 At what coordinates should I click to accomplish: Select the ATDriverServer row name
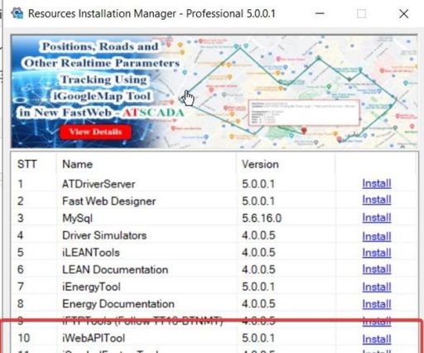pos(99,184)
